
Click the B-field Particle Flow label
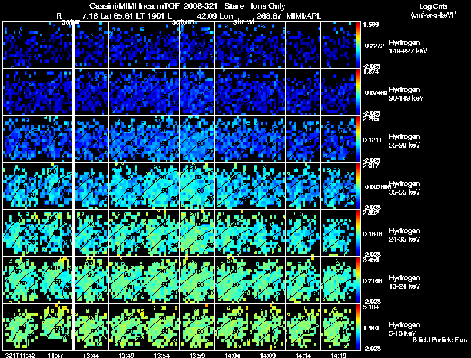[x=440, y=340]
